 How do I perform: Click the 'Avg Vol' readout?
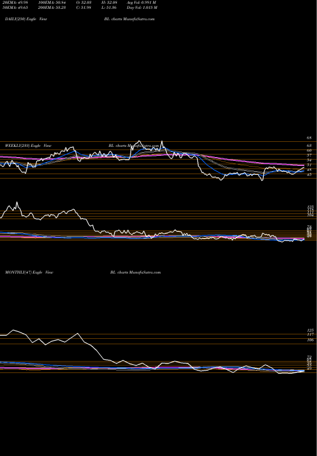pyautogui.click(x=141, y=3)
